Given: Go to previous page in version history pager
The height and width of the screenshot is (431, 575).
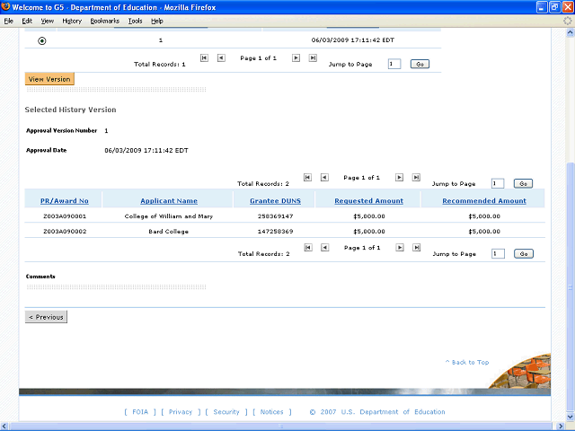Looking at the screenshot, I should click(221, 57).
